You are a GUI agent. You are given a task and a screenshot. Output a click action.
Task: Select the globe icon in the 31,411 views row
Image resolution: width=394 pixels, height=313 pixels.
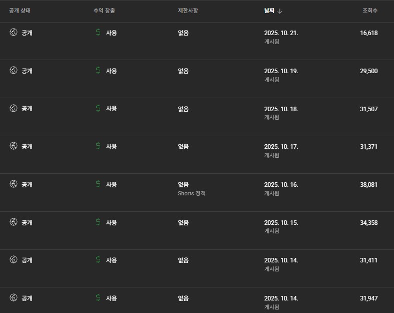[x=14, y=260]
